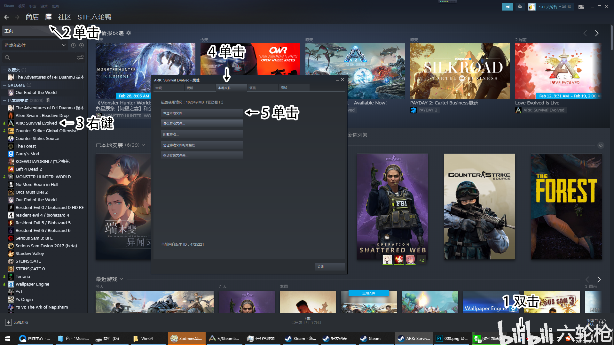Viewport: 614px width, 345px height.
Task: Open friends chat plus icon
Action: click(603, 322)
